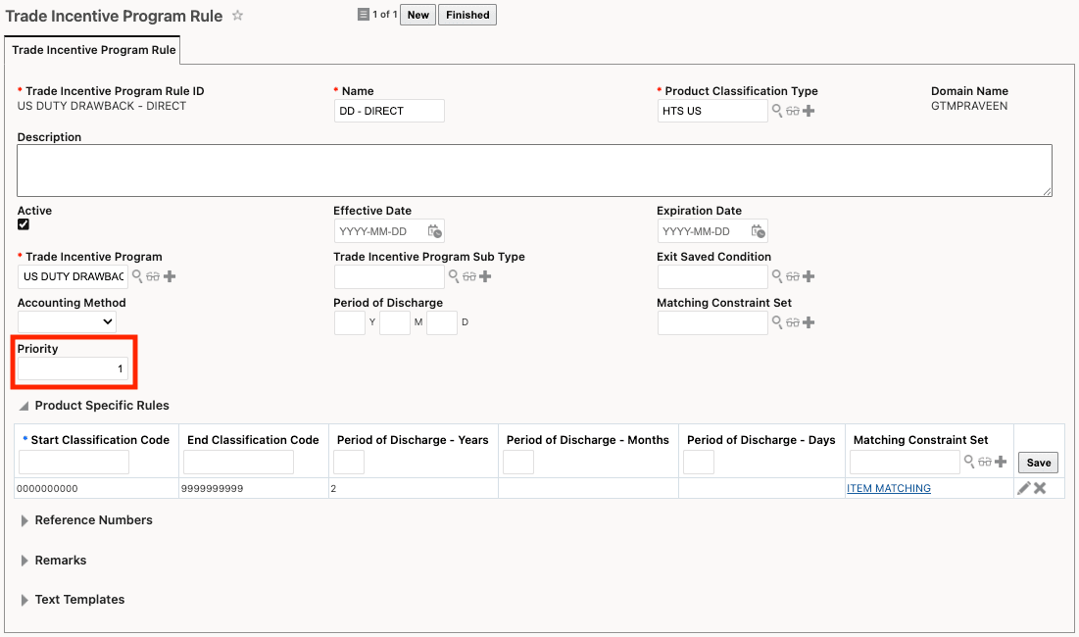The image size is (1079, 637).
Task: Click the GTMPRAVEEN domain name text
Action: (969, 106)
